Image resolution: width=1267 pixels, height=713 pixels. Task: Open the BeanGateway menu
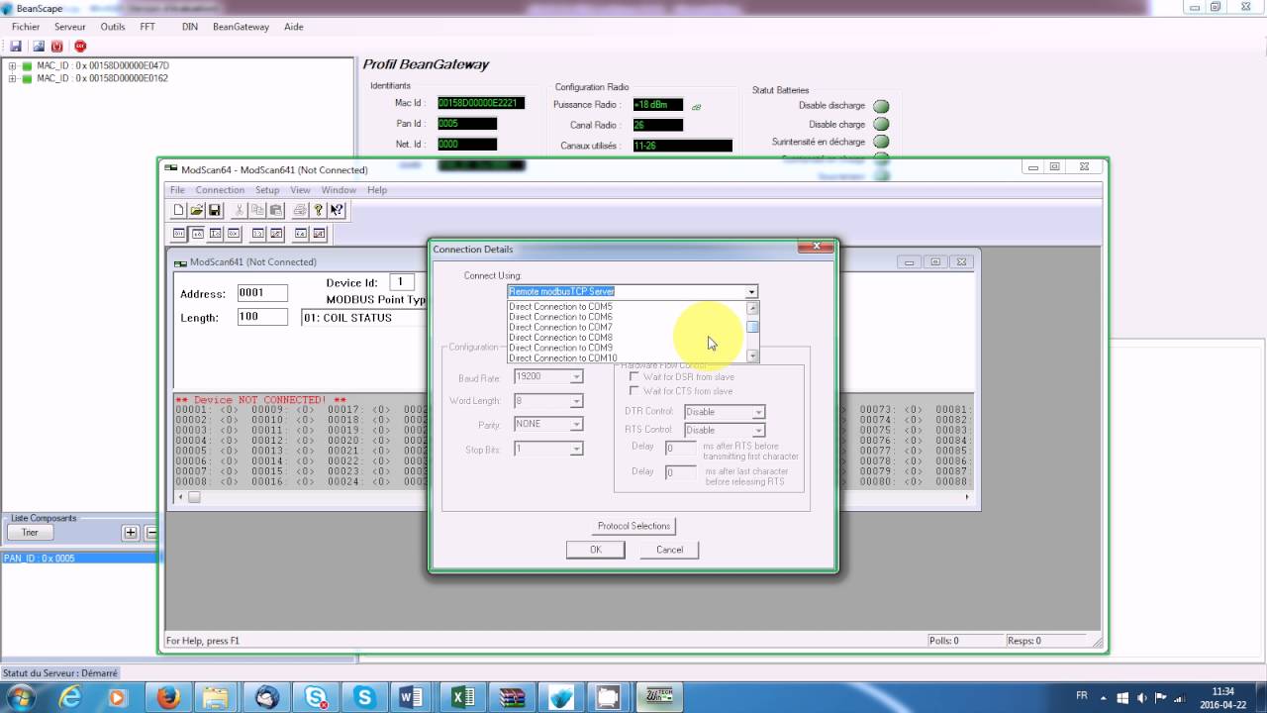[241, 27]
